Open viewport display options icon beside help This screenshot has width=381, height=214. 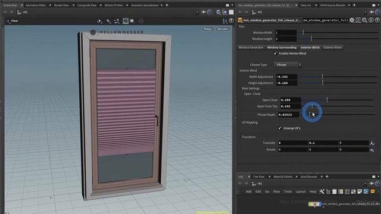(225, 21)
